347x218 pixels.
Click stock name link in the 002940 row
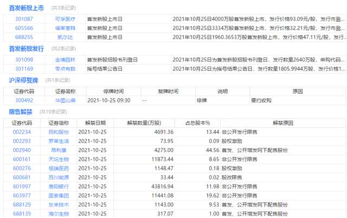pos(59,150)
